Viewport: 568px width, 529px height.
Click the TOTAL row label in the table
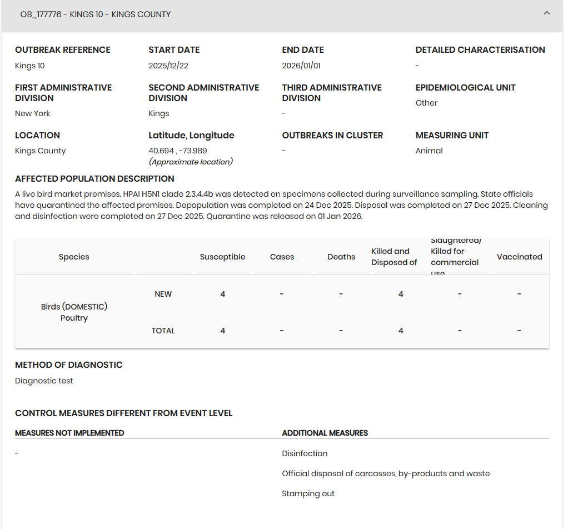click(x=163, y=331)
